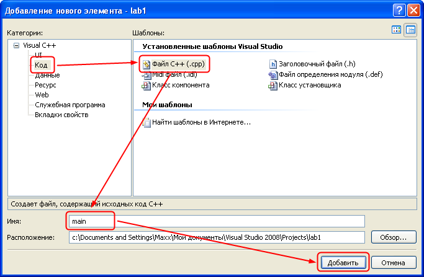Screen dimensions: 424x277
Task: Select the C++ file (.cpp) template icon
Action: point(147,64)
